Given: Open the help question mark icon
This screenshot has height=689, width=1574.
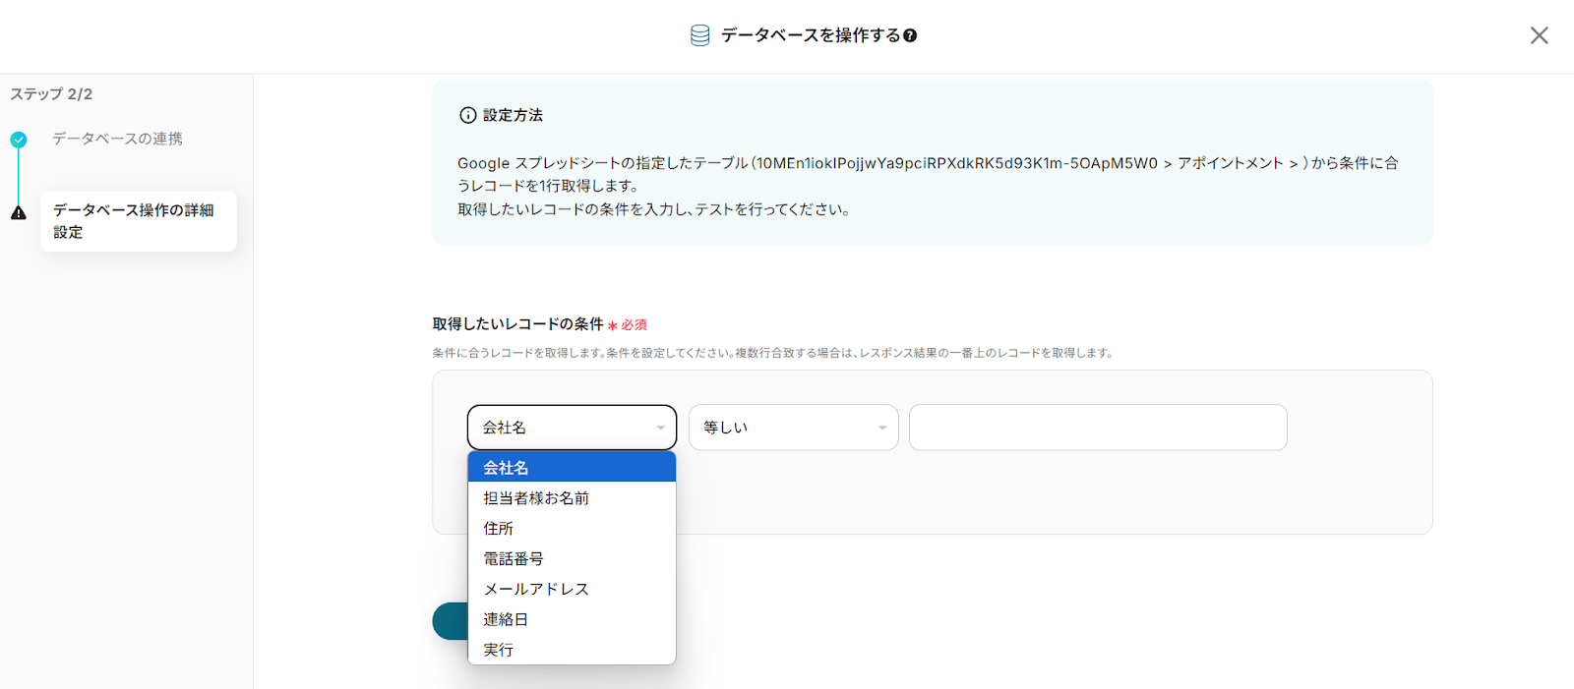Looking at the screenshot, I should click(x=910, y=35).
